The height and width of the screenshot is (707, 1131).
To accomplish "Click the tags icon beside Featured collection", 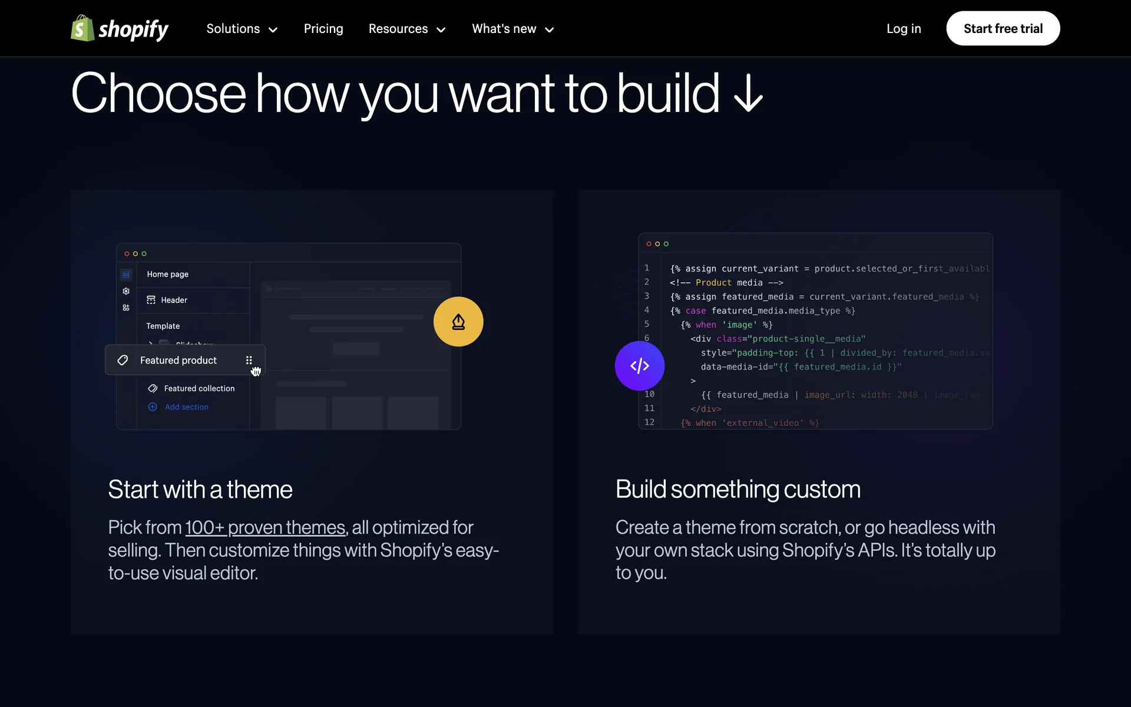I will click(x=153, y=388).
